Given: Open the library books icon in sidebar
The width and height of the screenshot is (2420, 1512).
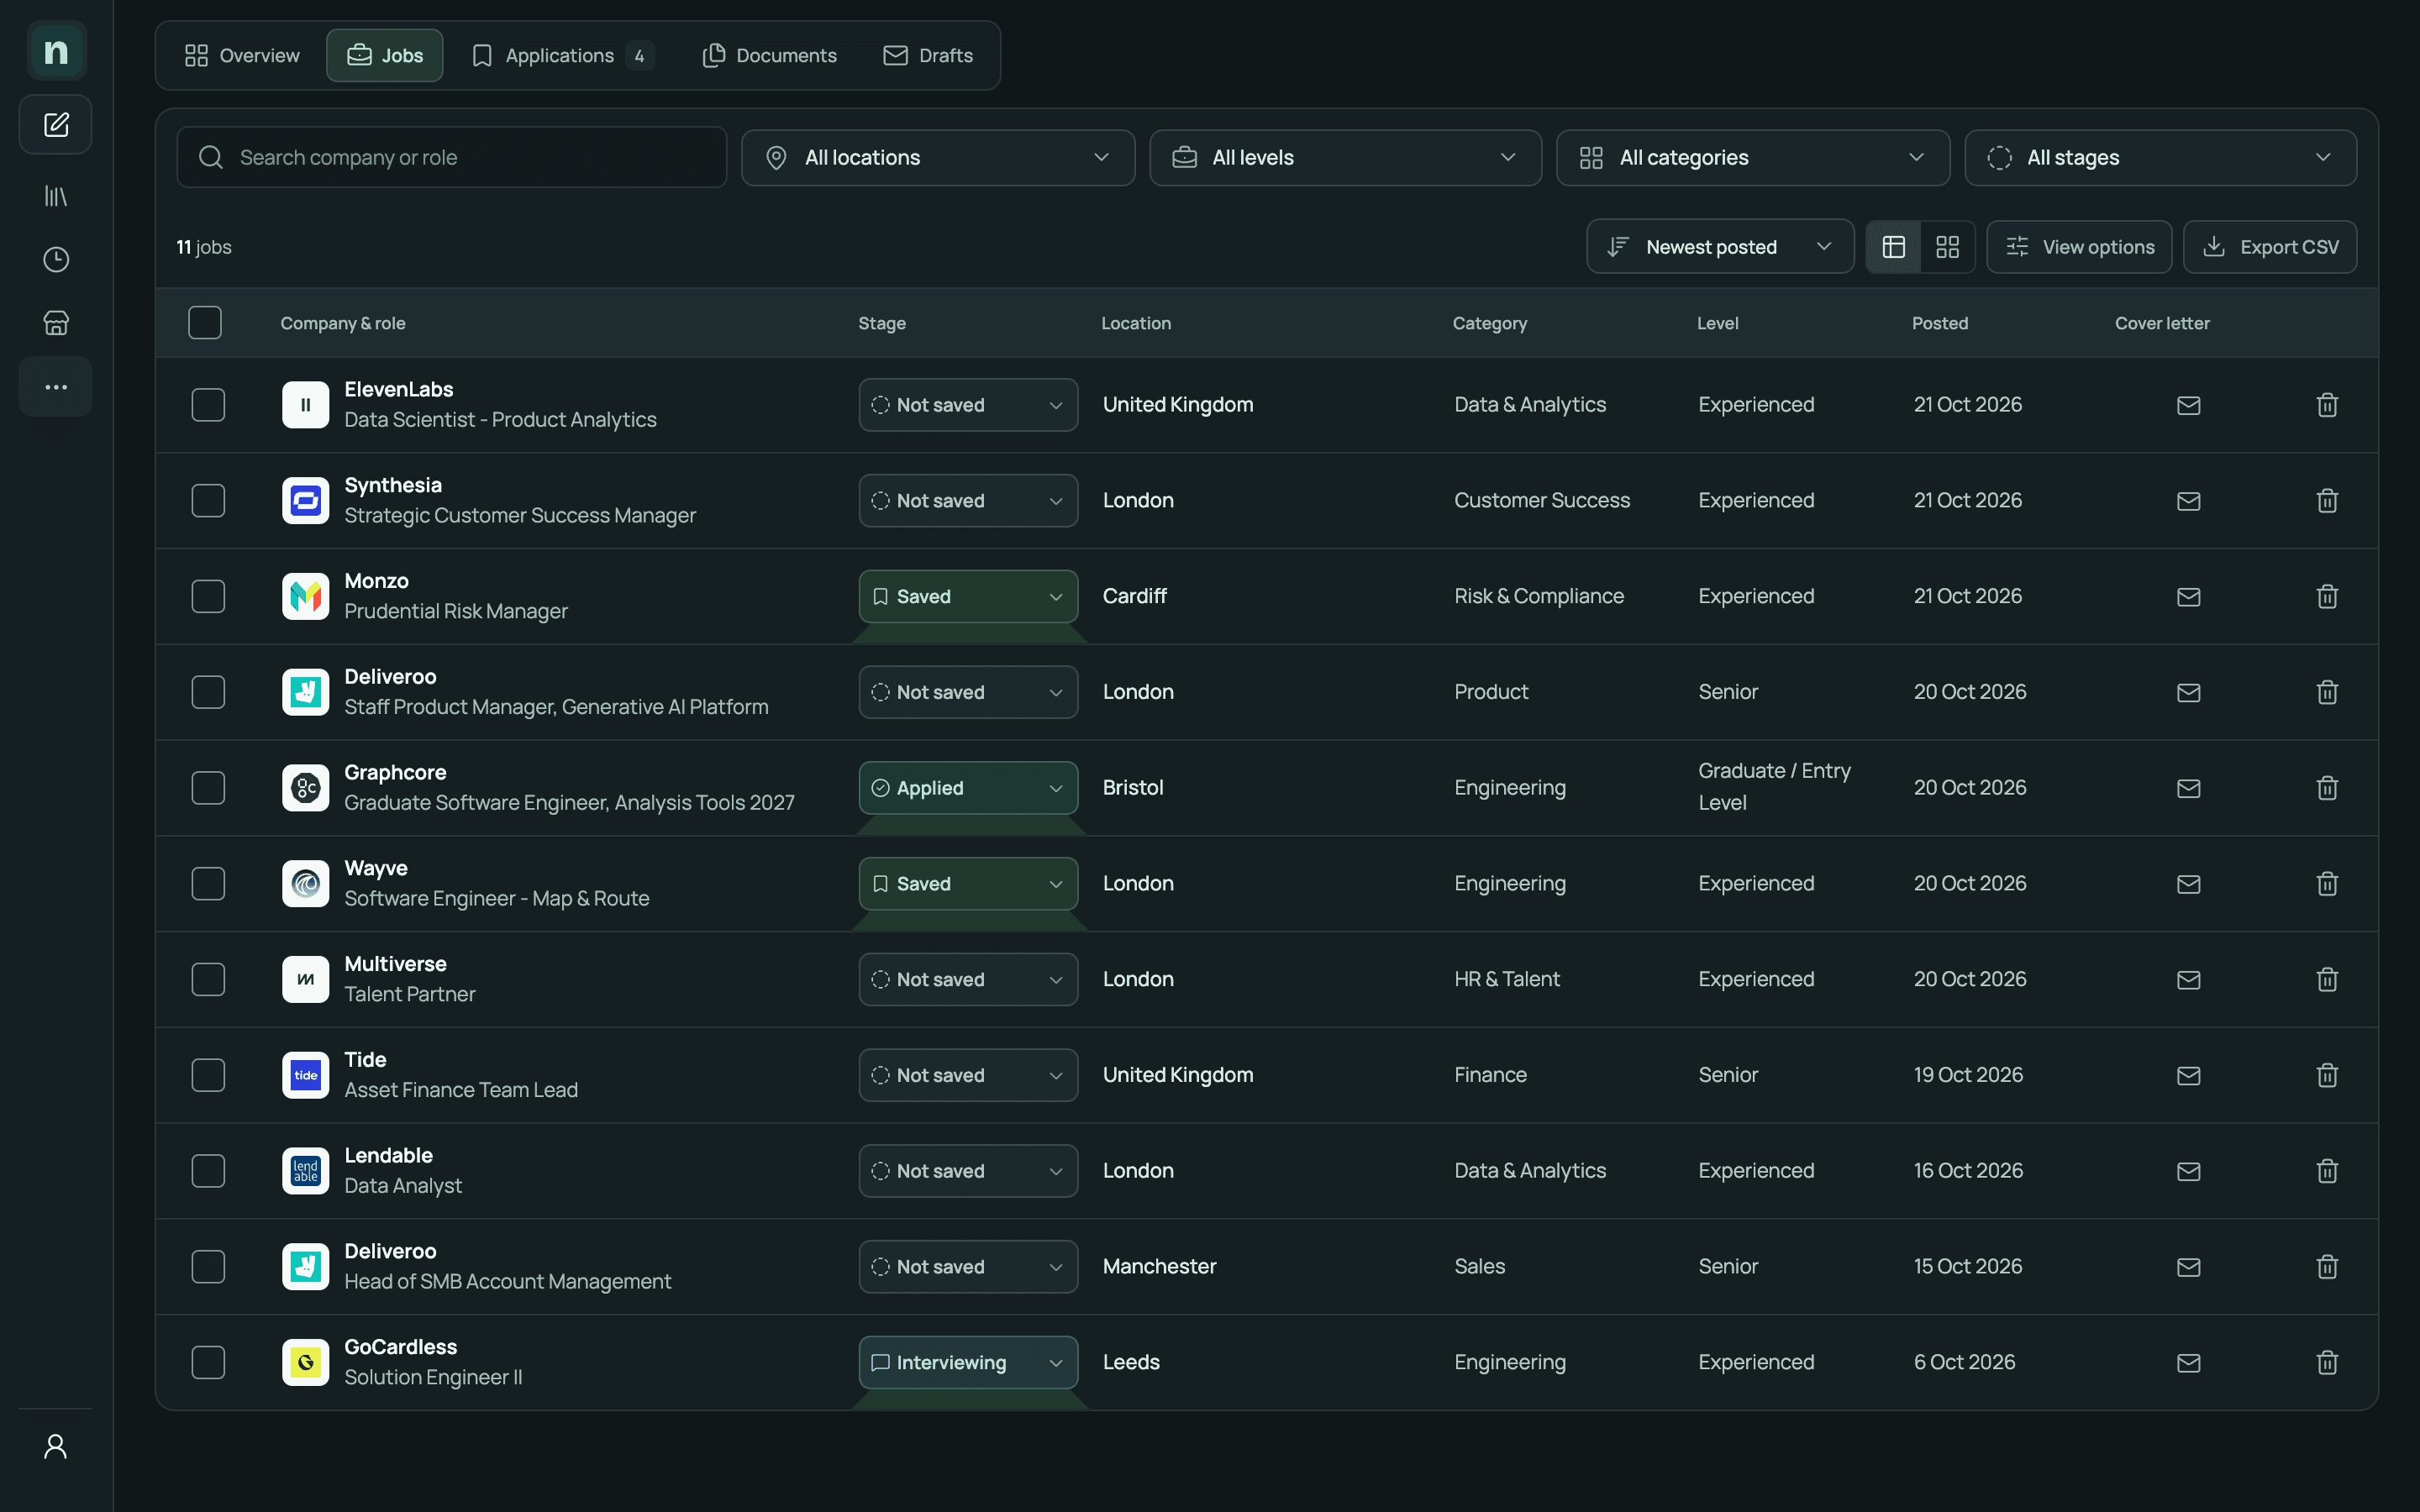Looking at the screenshot, I should 56,196.
